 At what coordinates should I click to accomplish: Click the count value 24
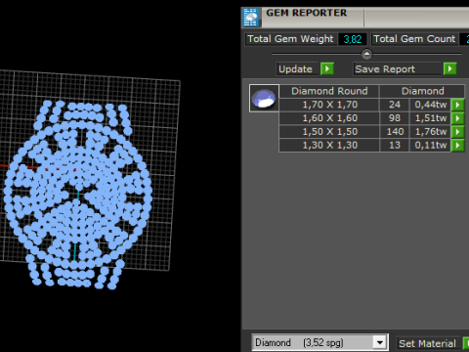[395, 105]
